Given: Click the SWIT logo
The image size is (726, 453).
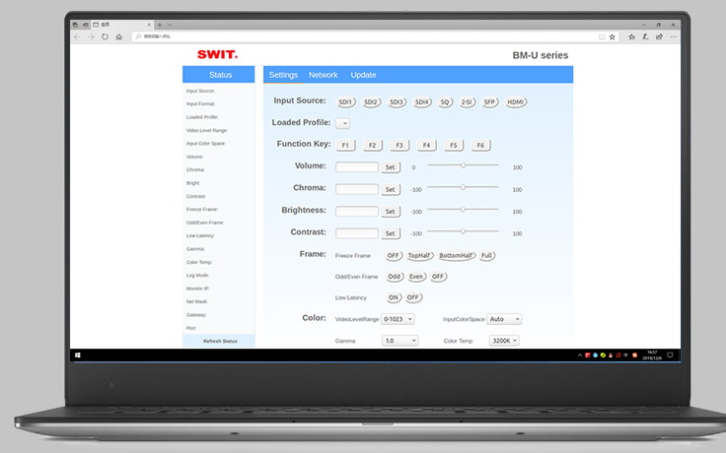Looking at the screenshot, I should click(218, 54).
